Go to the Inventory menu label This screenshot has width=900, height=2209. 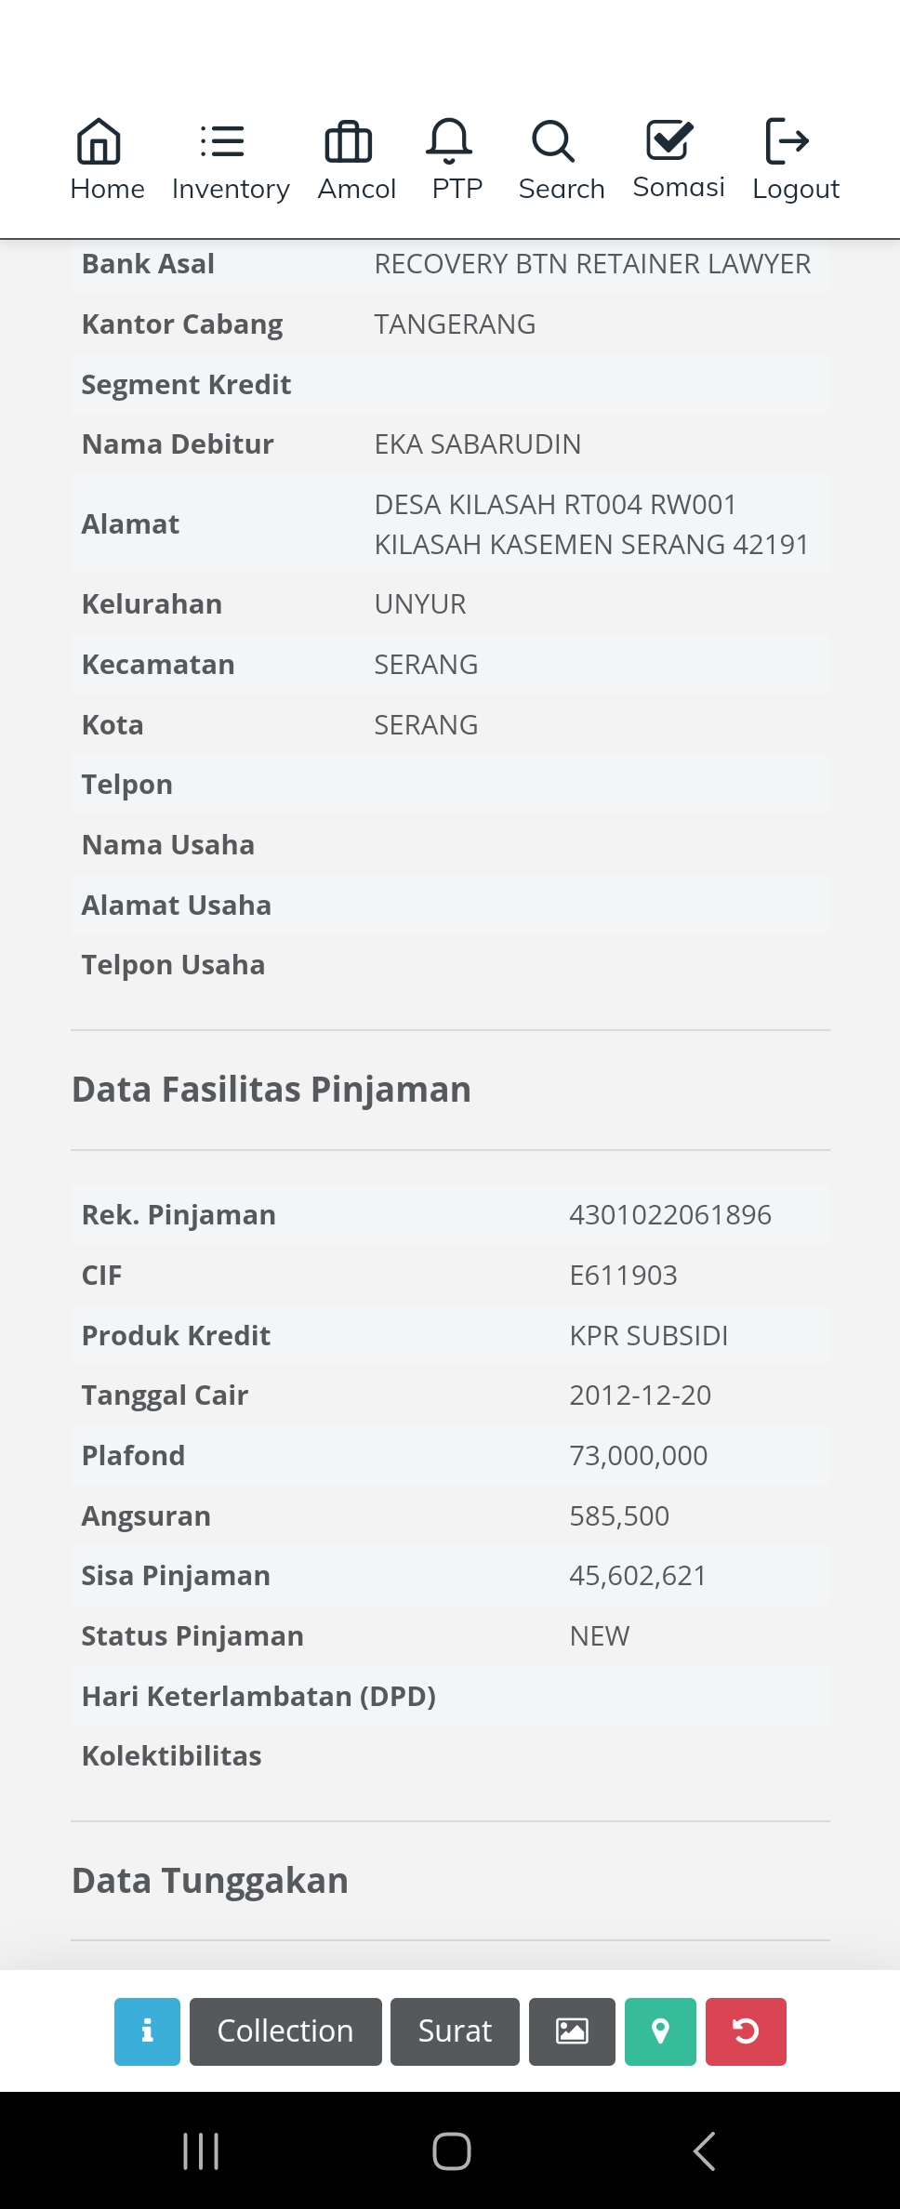point(231,189)
